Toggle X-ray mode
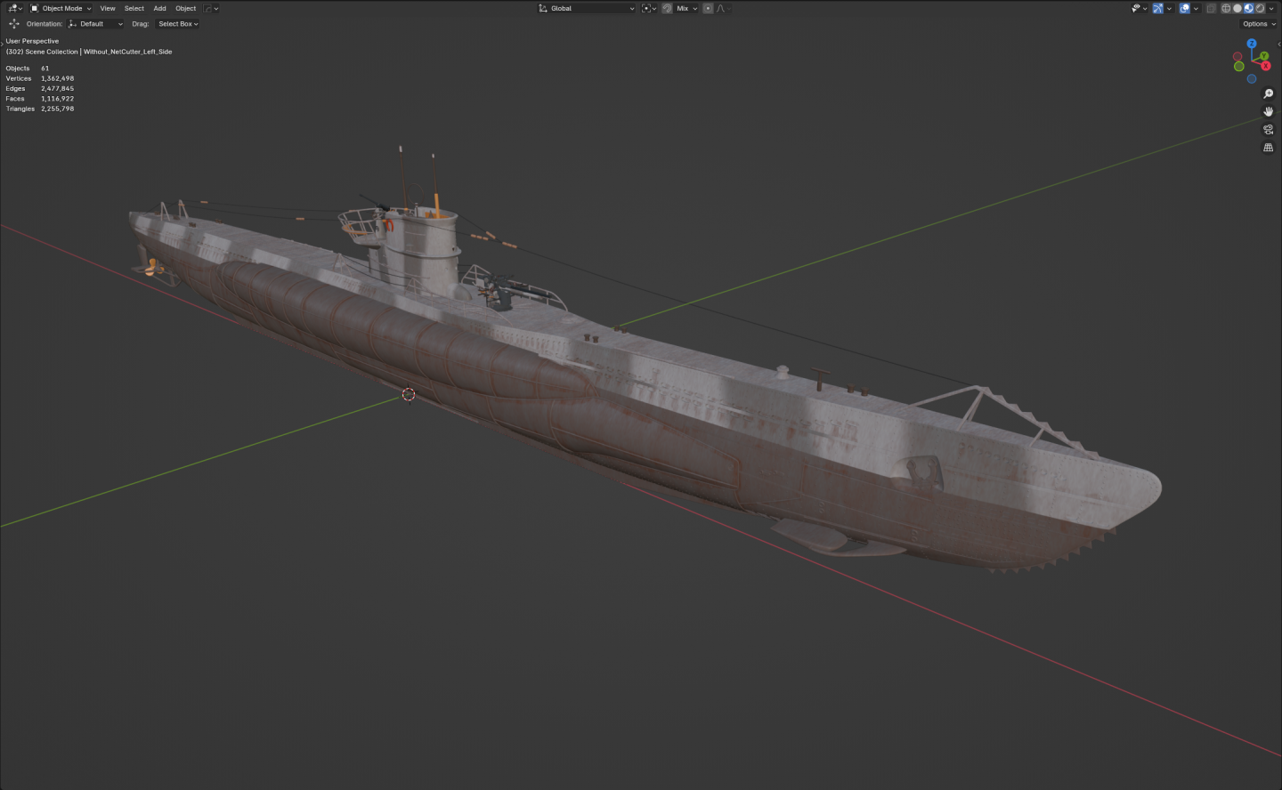This screenshot has height=790, width=1282. [x=1211, y=8]
